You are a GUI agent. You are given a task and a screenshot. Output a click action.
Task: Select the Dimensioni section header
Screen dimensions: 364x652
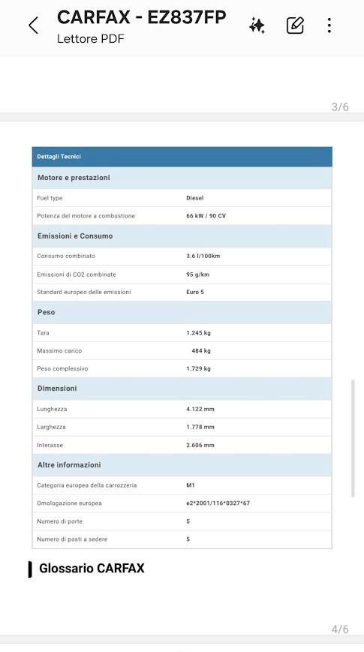pos(182,389)
